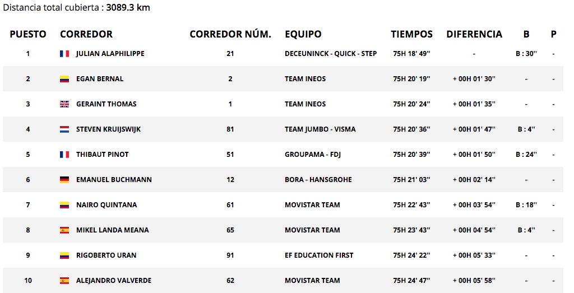
Task: Open rider Thibaut Pinot's name
Action: [x=103, y=155]
